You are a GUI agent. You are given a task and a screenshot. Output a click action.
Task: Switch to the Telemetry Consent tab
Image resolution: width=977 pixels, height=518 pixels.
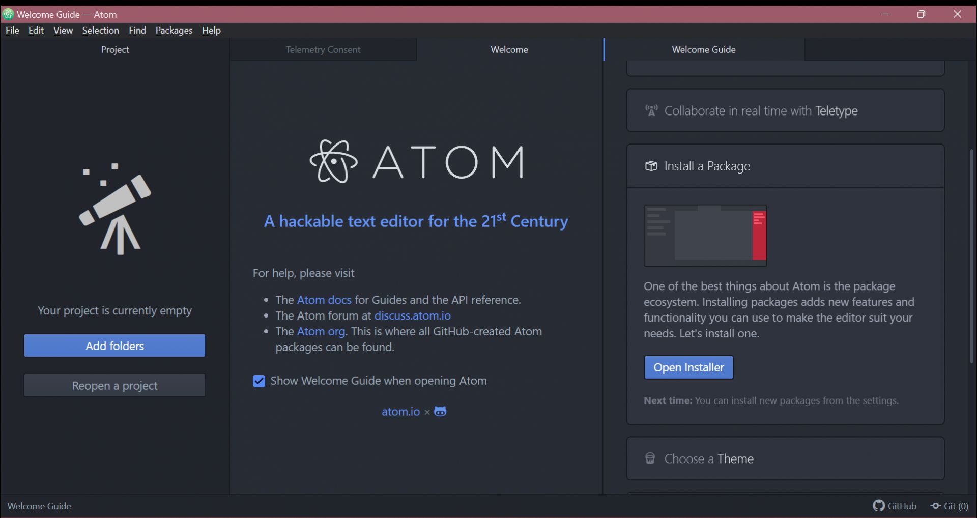coord(323,50)
